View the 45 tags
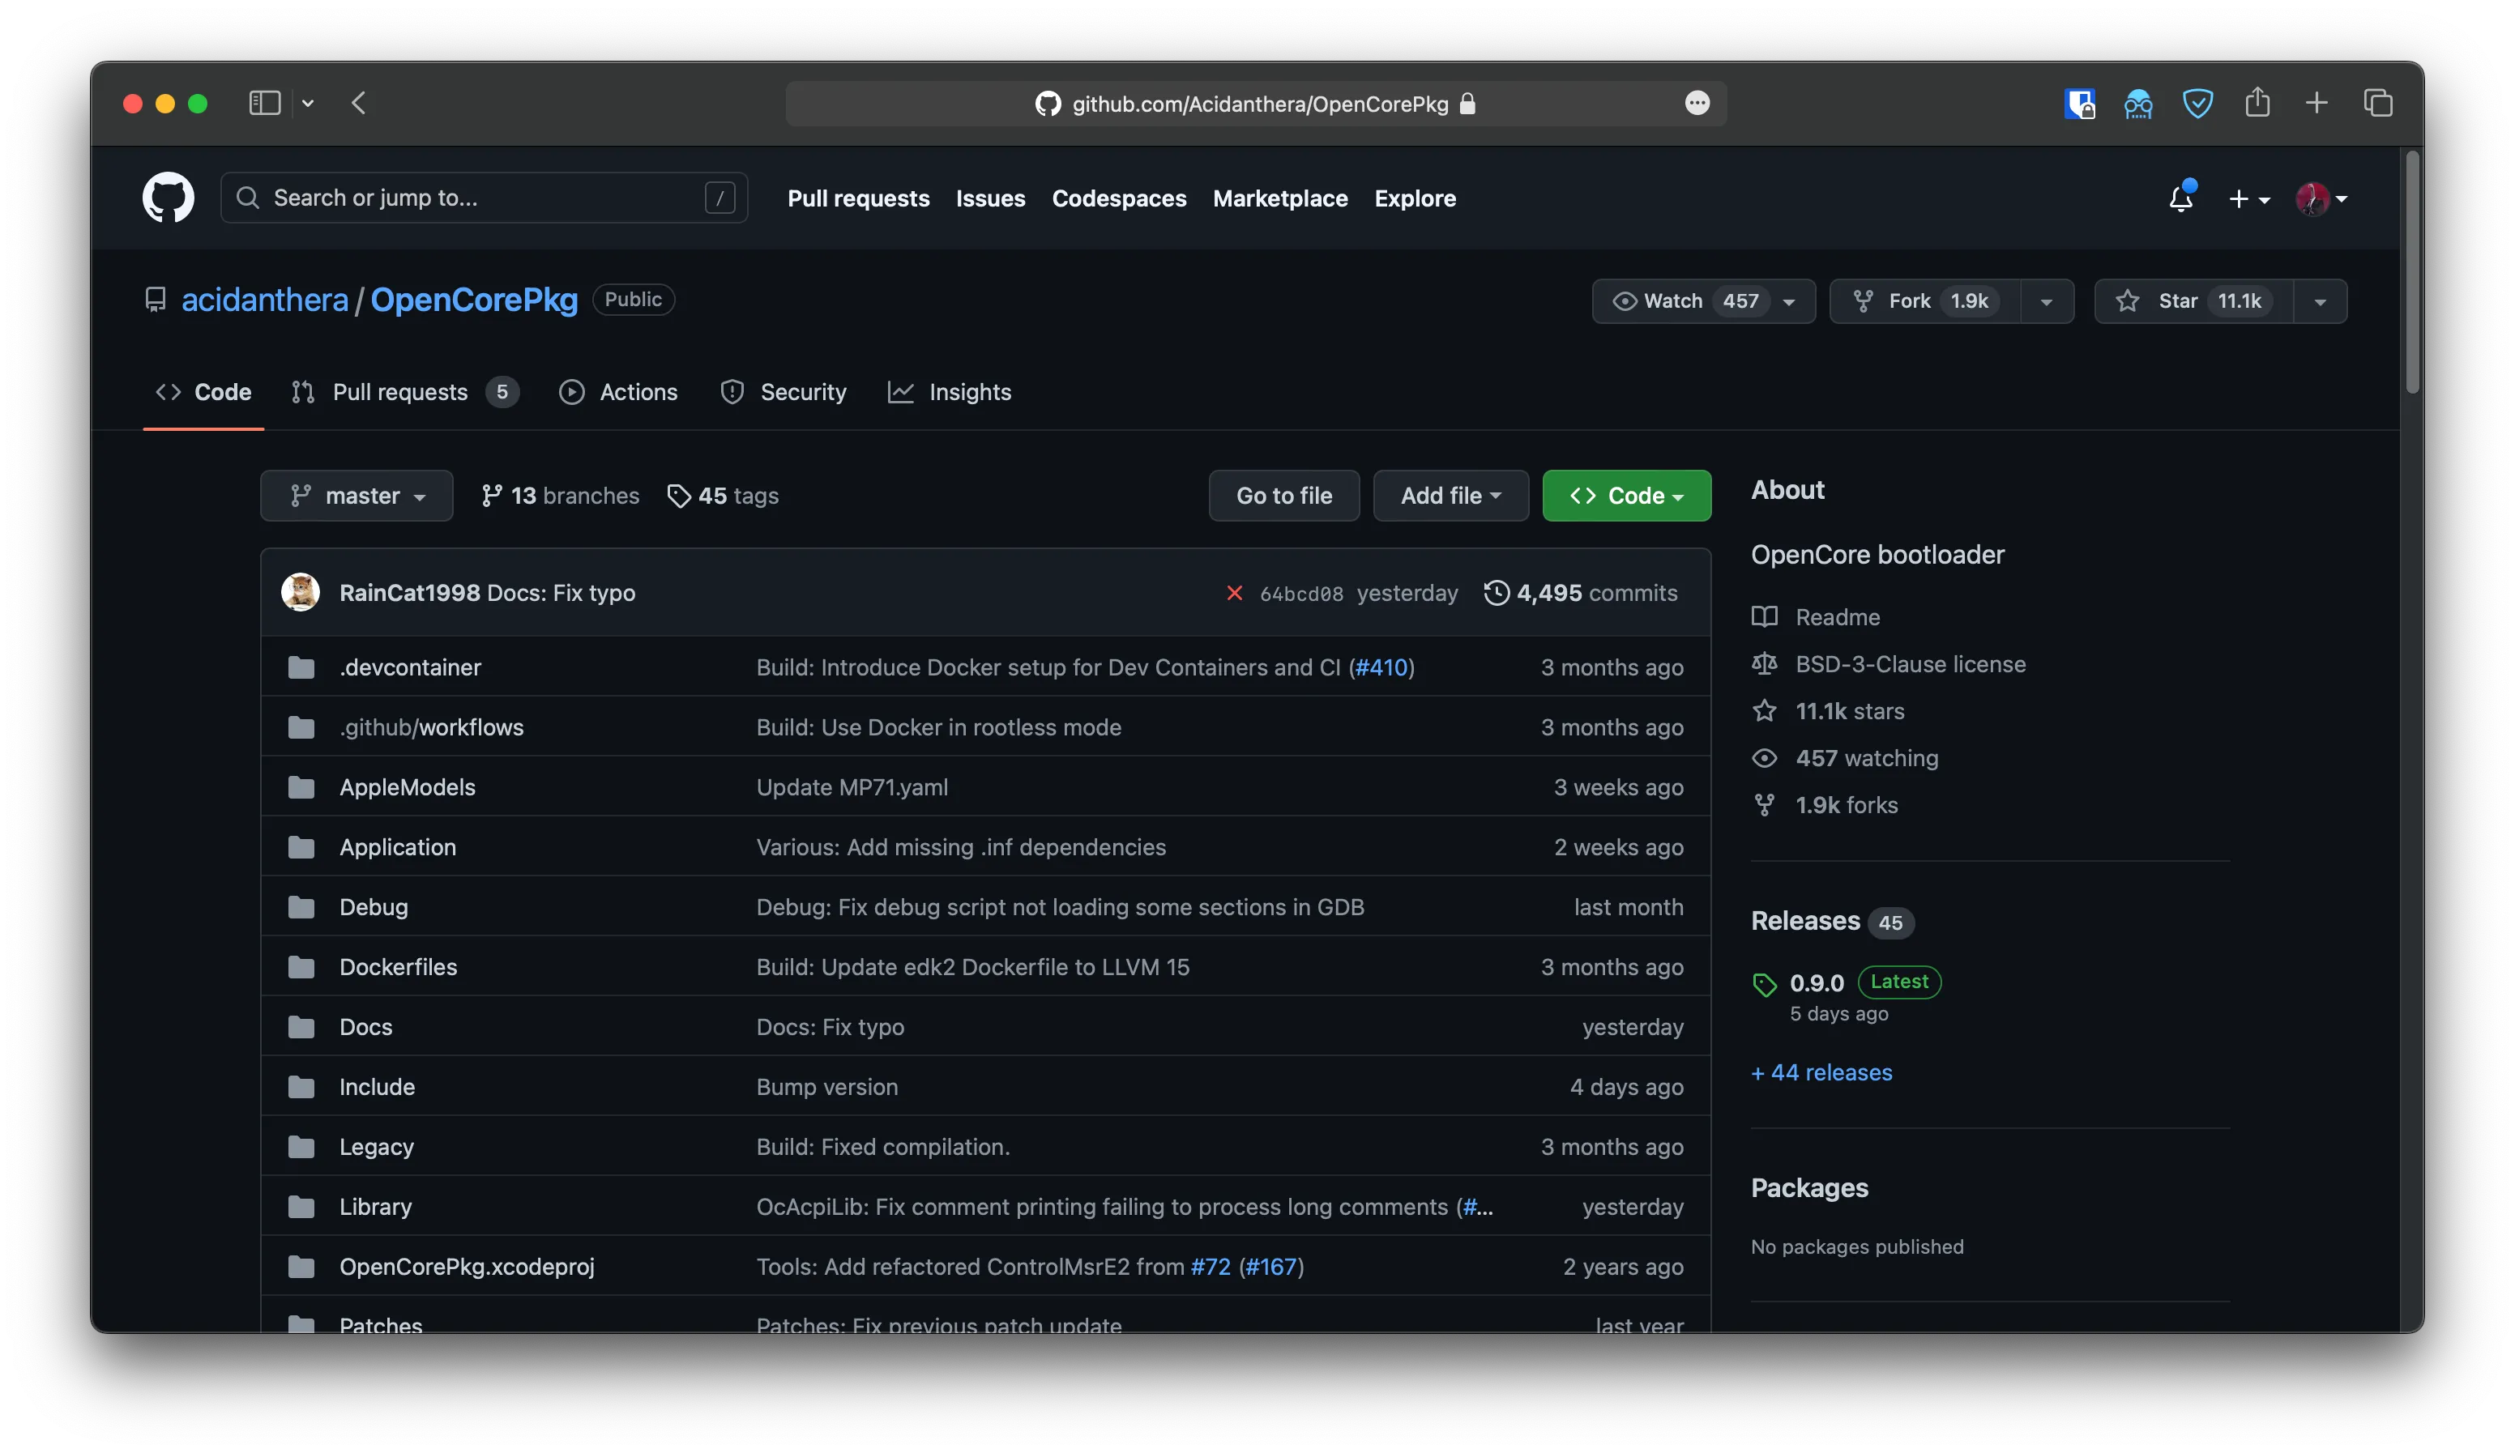 (x=724, y=496)
